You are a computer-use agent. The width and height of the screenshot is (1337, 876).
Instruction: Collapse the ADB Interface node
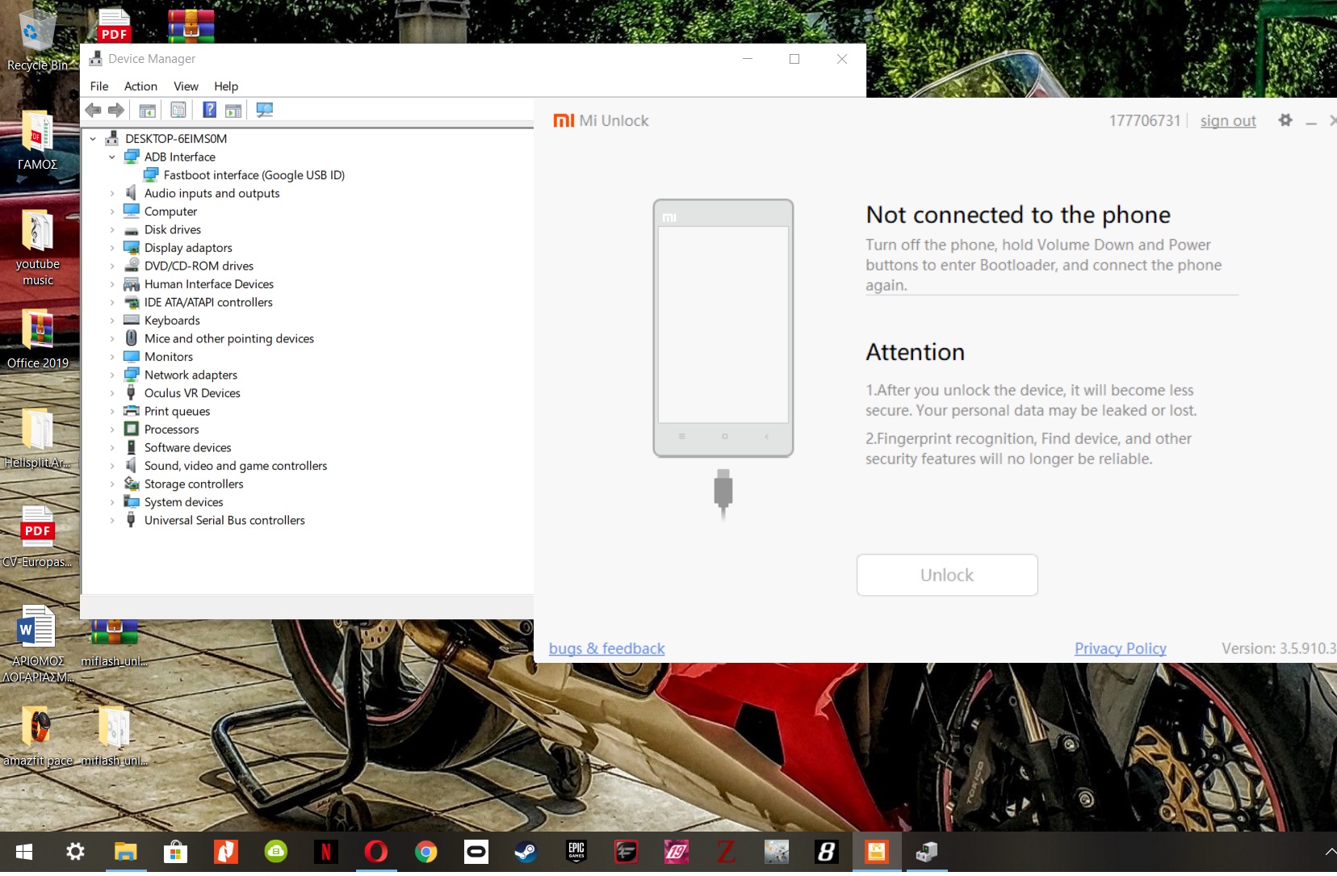[112, 157]
